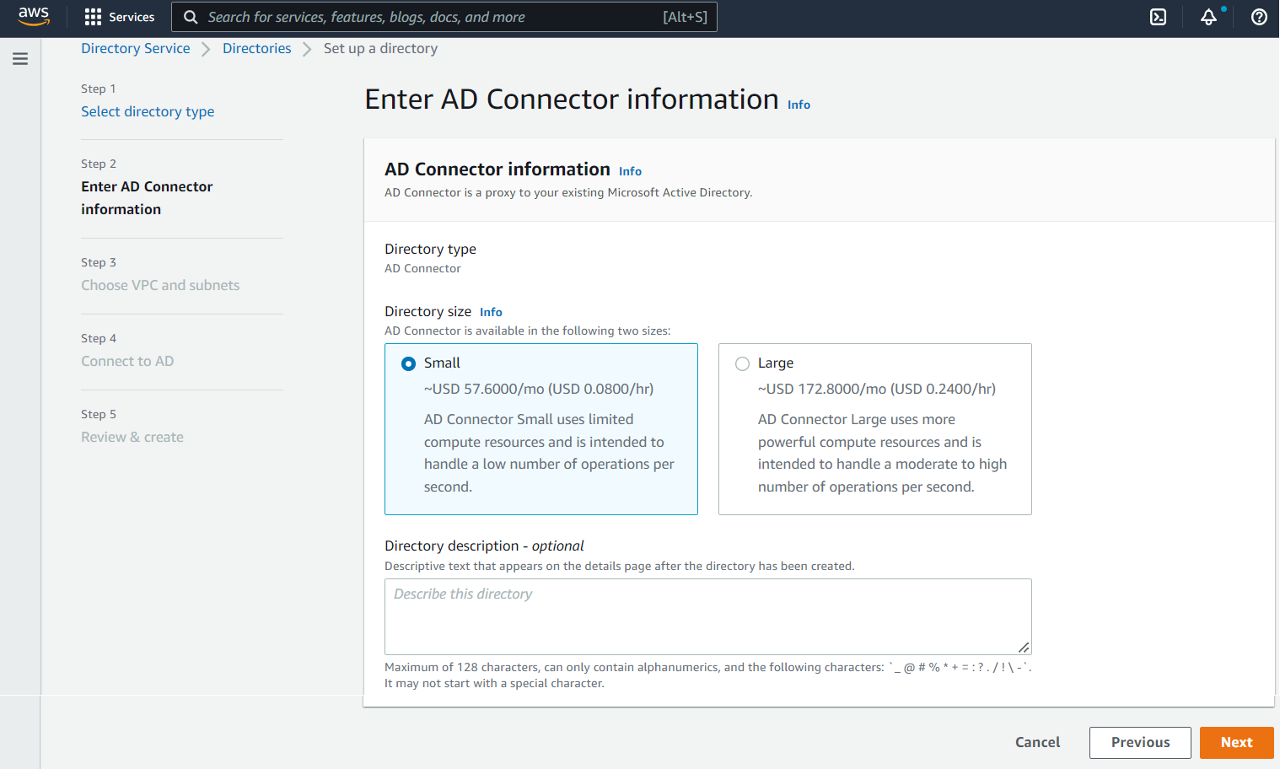This screenshot has width=1280, height=769.
Task: Select the Large directory size option
Action: click(x=742, y=363)
